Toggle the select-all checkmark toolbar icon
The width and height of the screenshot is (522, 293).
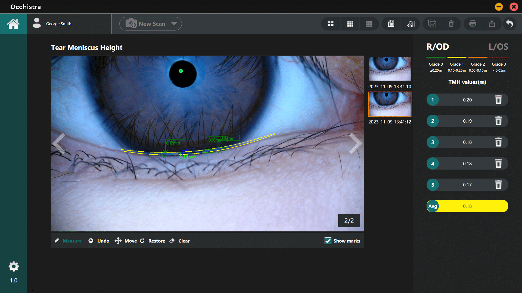[x=432, y=24]
